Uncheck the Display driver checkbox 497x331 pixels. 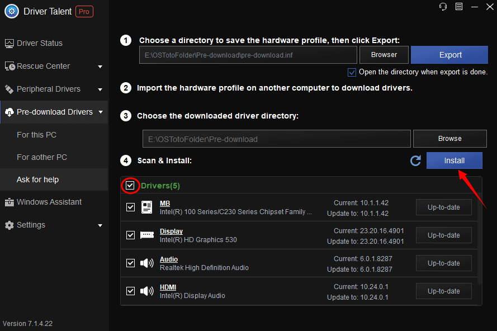[131, 235]
